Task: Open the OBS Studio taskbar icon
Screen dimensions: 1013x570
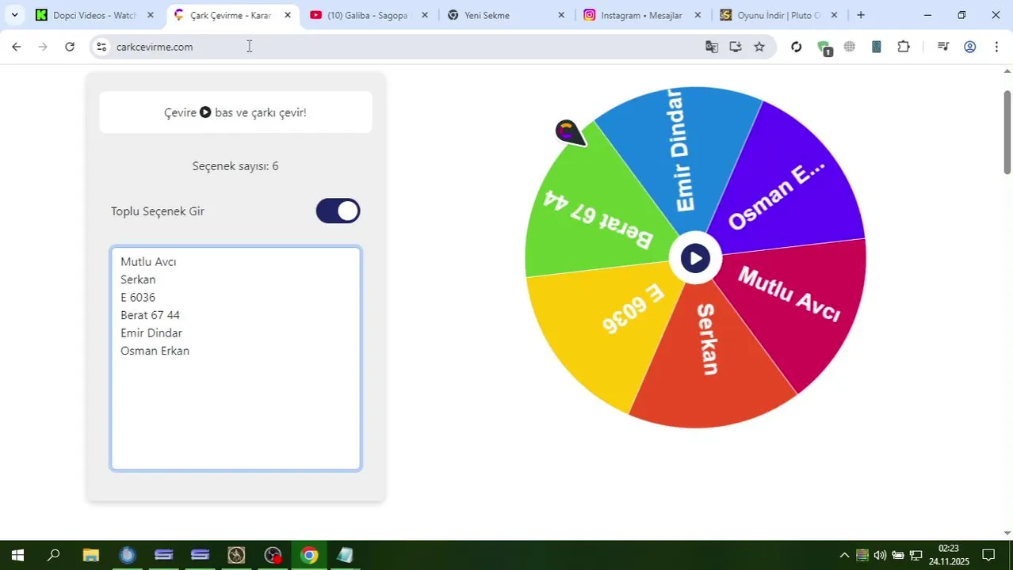Action: coord(273,555)
